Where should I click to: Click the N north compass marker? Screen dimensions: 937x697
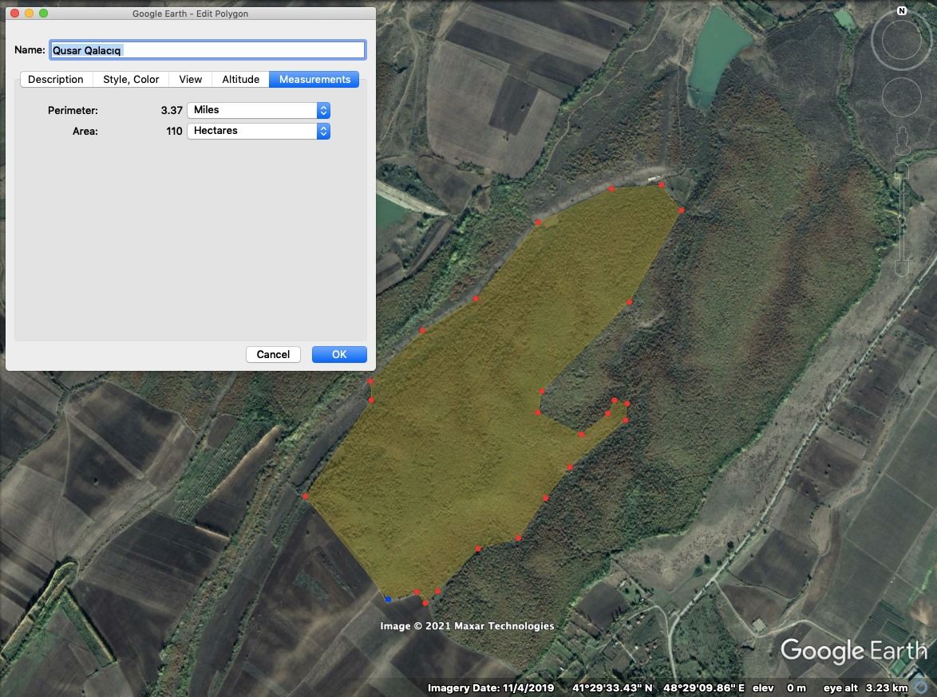(902, 11)
